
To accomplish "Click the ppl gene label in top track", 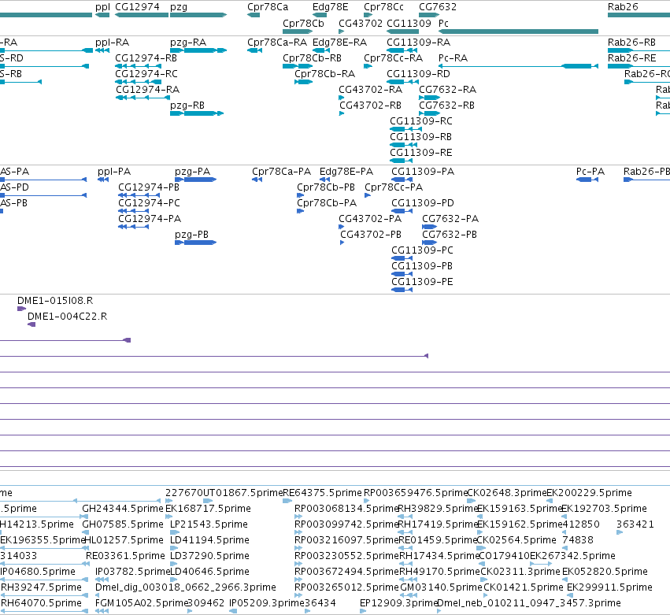I will tap(102, 7).
